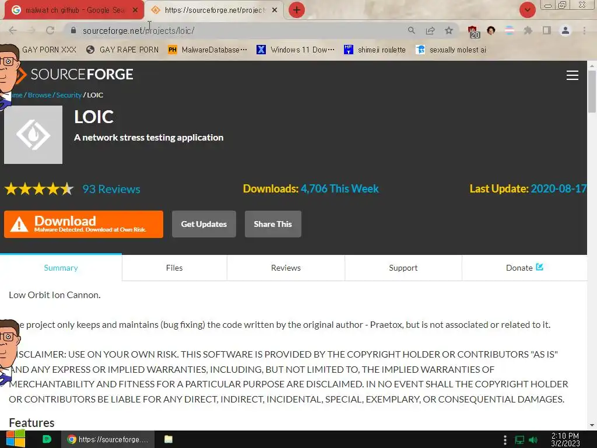
Task: Toggle the browser side panel icon
Action: point(547,30)
